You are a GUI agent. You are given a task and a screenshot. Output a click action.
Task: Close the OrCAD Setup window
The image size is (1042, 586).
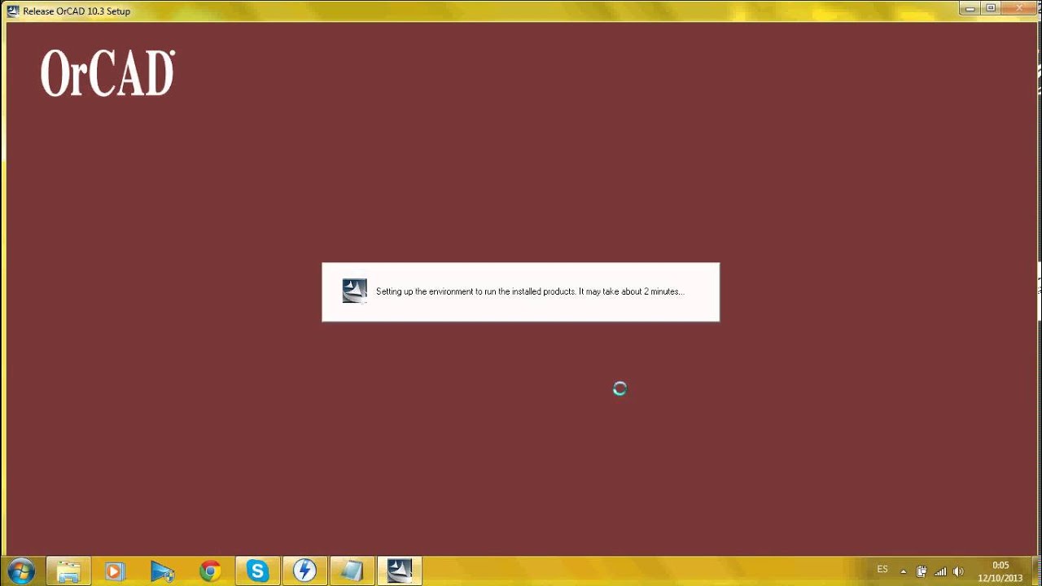1020,8
